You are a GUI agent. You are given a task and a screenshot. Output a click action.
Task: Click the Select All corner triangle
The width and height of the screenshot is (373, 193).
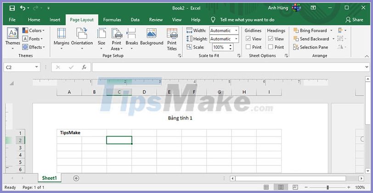click(11, 84)
